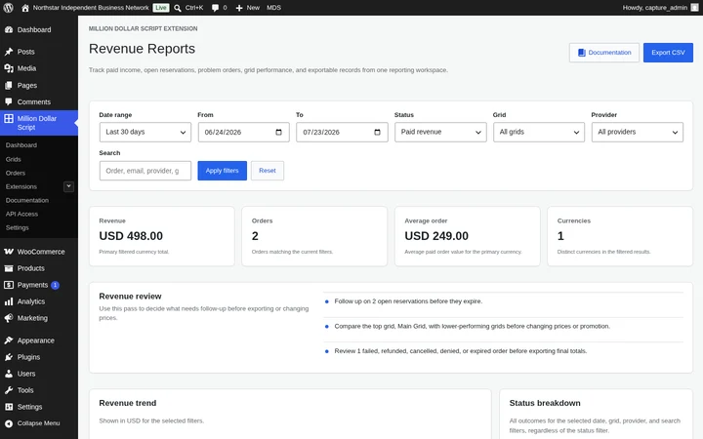Image resolution: width=703 pixels, height=439 pixels.
Task: Open the Provider All providers dropdown
Action: coord(637,132)
